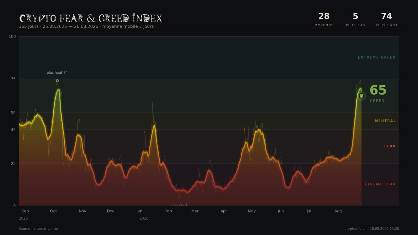
Task: Click the MOYENNE stat label
Action: pos(324,25)
